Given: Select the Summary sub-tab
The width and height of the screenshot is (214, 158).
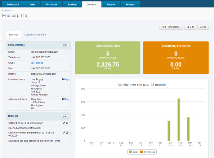Looking at the screenshot, I should [14, 35].
